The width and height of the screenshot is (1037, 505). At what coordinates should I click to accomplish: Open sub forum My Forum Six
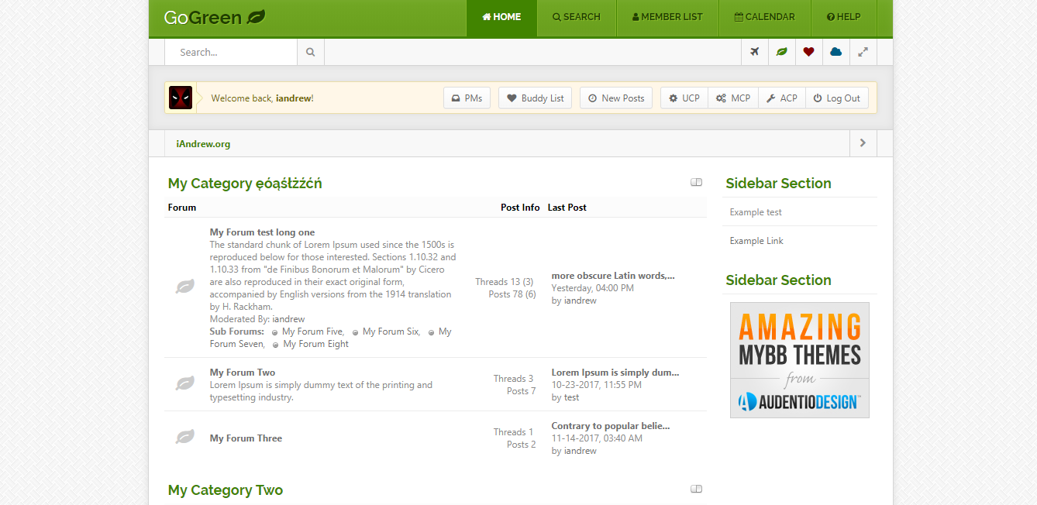click(x=391, y=332)
